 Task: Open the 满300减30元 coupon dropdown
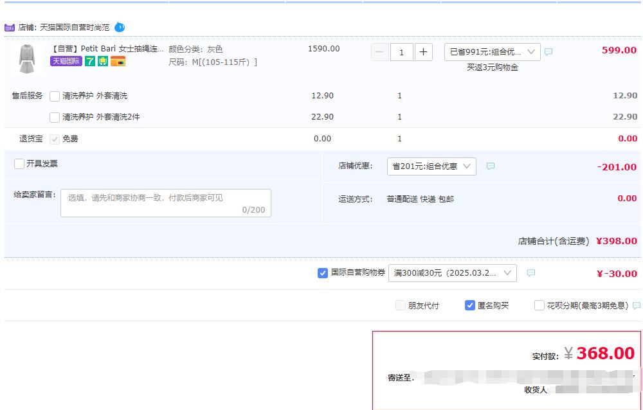click(452, 273)
